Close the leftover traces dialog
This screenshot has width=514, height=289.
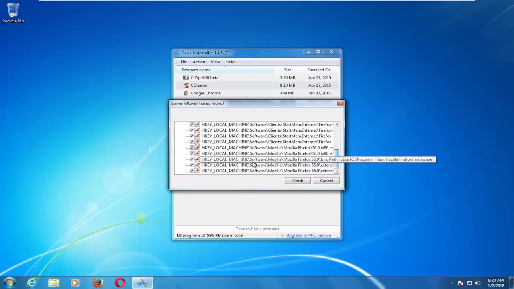[340, 104]
